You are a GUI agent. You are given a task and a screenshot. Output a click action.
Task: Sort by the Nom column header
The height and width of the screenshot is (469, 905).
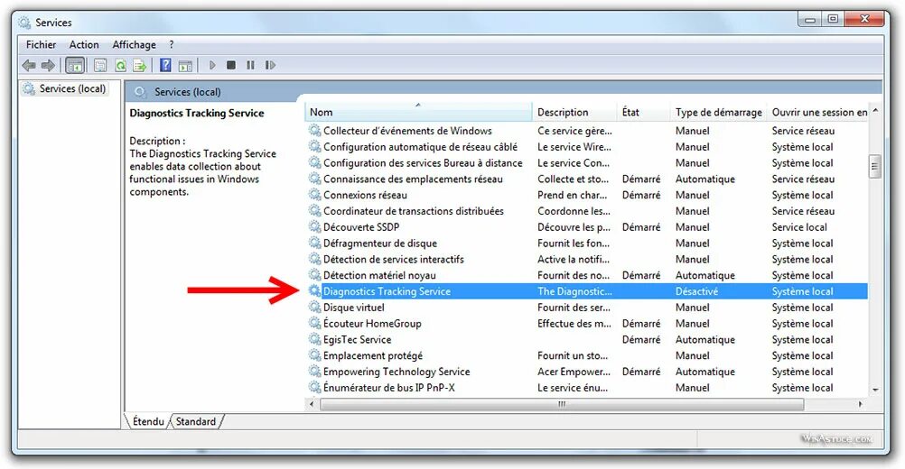(418, 112)
